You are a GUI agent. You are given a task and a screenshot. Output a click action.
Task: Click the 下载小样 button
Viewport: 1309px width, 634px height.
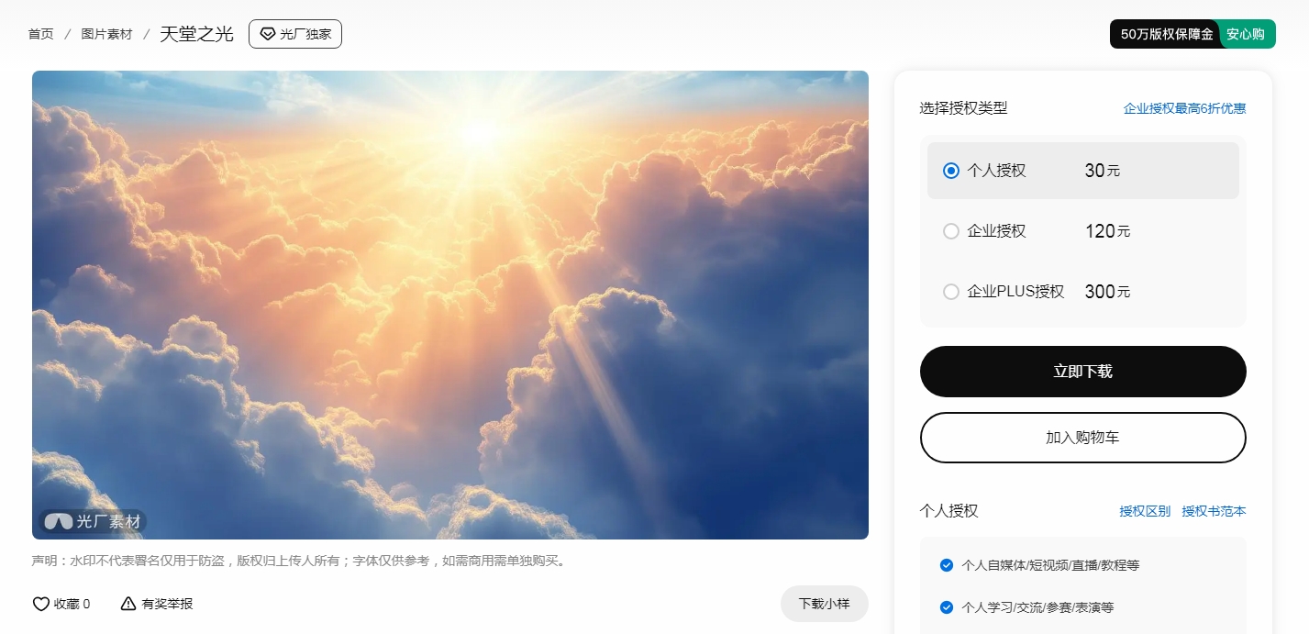825,604
